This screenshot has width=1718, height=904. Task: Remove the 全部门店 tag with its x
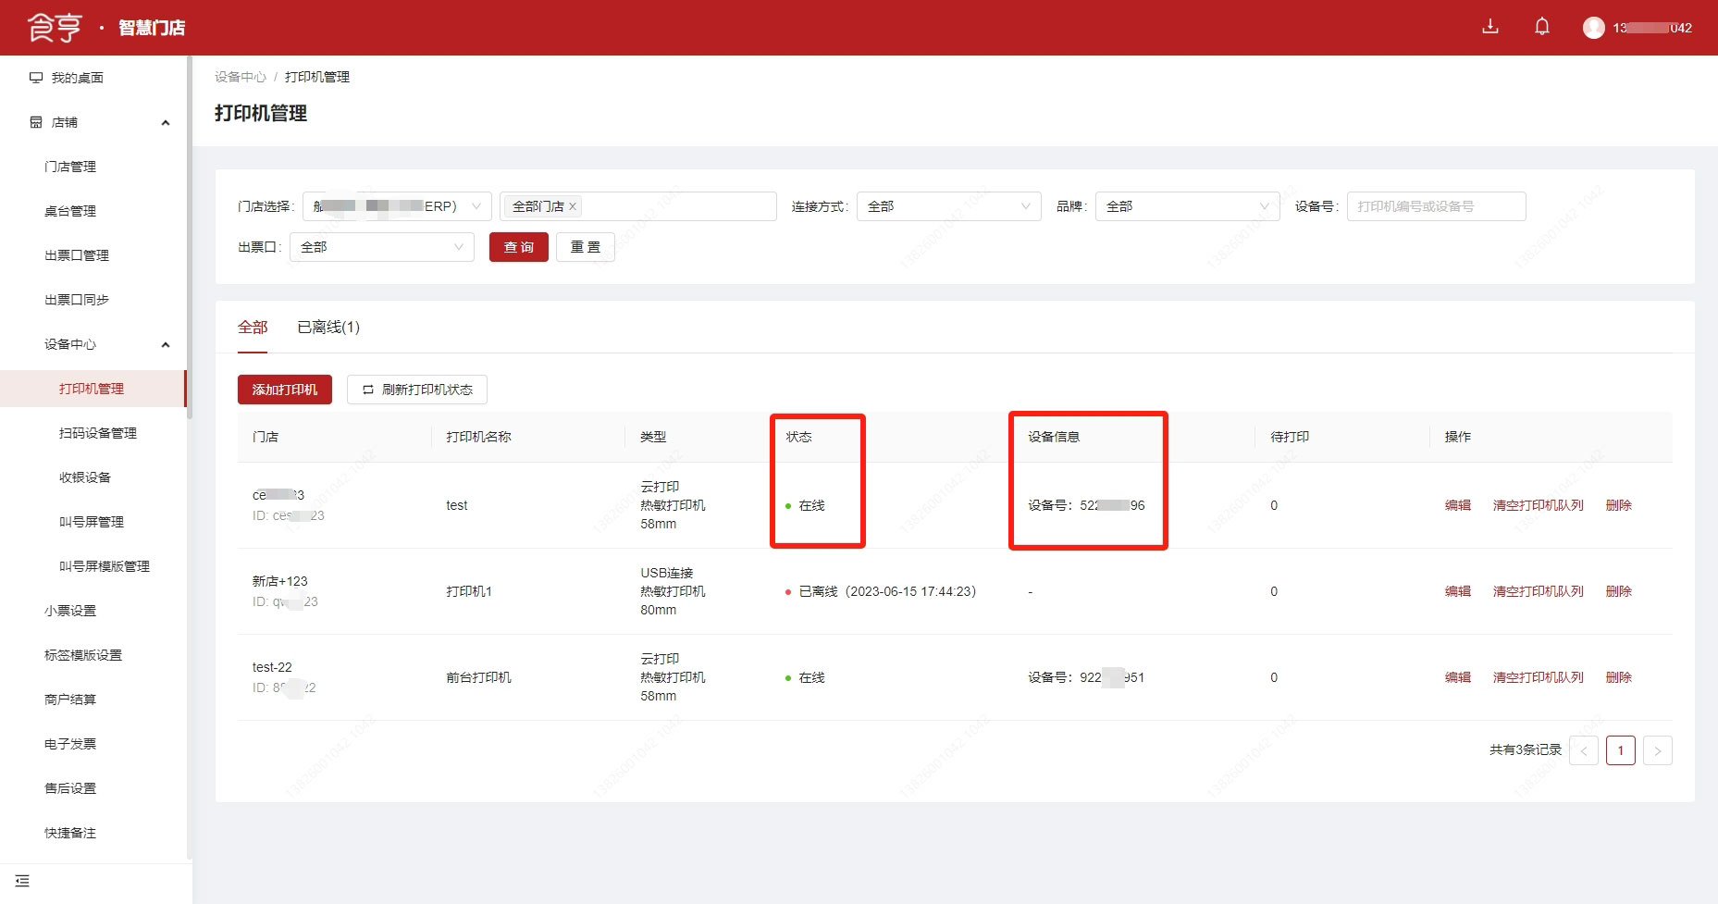(x=573, y=206)
